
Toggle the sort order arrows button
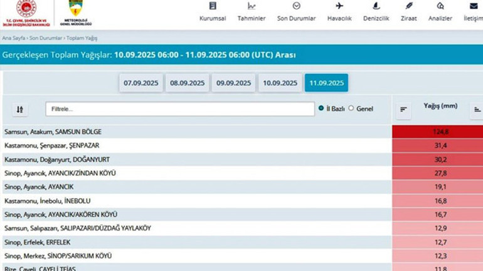tap(20, 110)
